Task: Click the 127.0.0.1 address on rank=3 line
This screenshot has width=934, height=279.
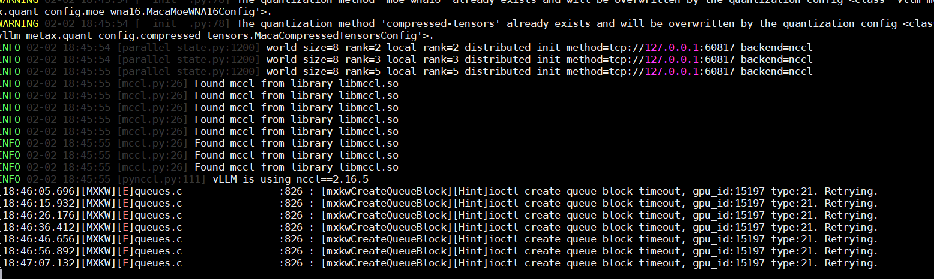Action: point(672,59)
